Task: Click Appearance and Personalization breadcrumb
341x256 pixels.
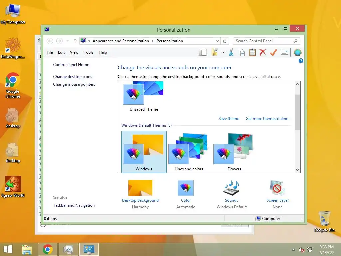Action: (x=121, y=41)
